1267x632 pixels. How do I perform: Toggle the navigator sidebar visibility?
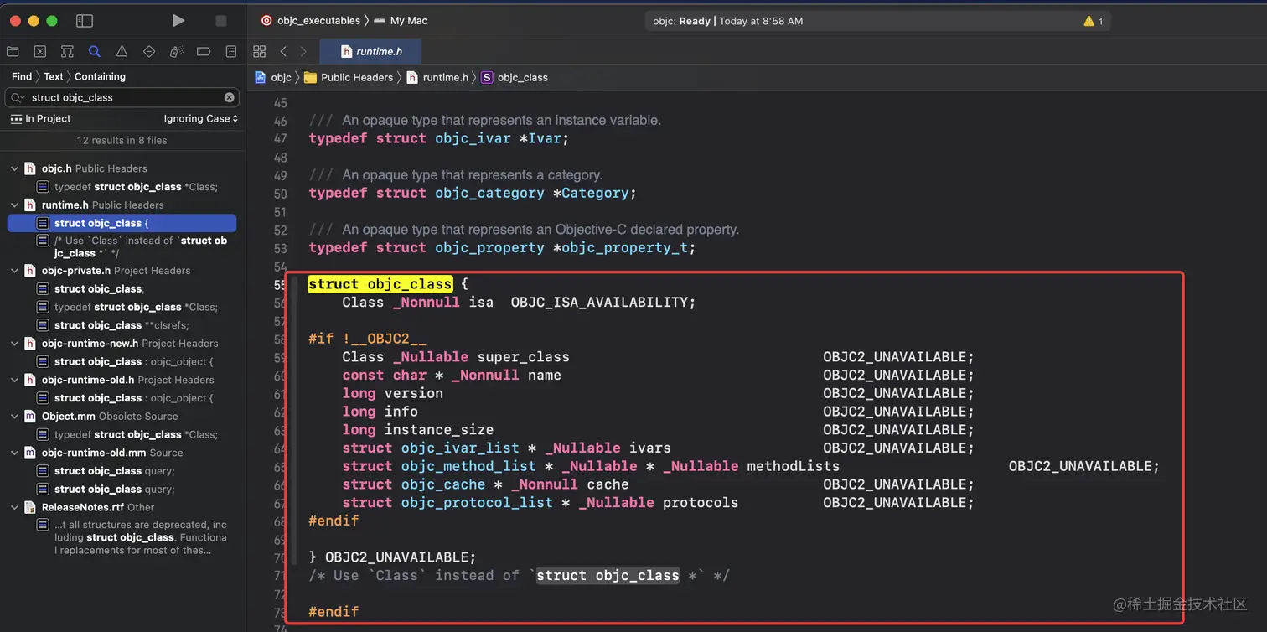pyautogui.click(x=85, y=21)
